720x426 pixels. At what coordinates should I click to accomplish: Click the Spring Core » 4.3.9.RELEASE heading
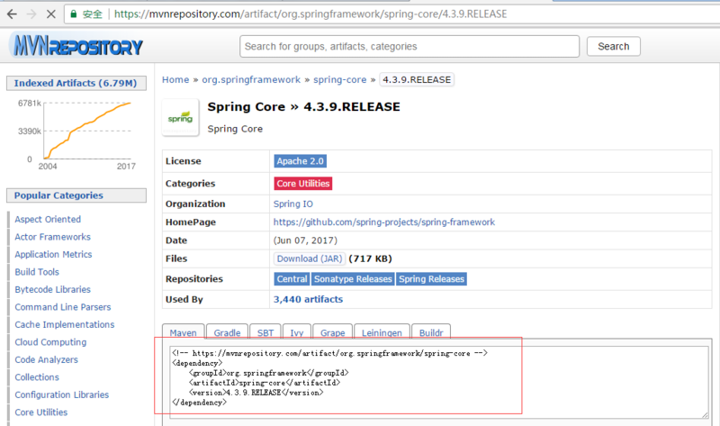[303, 106]
